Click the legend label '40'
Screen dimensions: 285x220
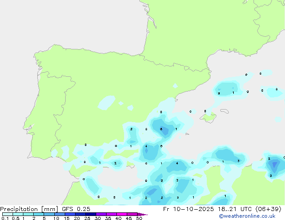(x=118, y=218)
